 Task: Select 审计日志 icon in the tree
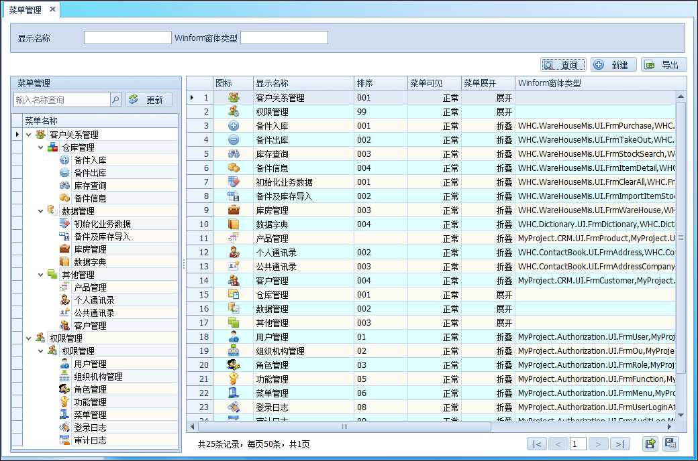[x=64, y=440]
